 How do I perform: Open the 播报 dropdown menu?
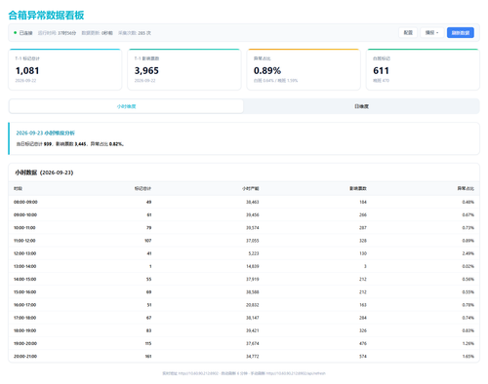tap(432, 33)
